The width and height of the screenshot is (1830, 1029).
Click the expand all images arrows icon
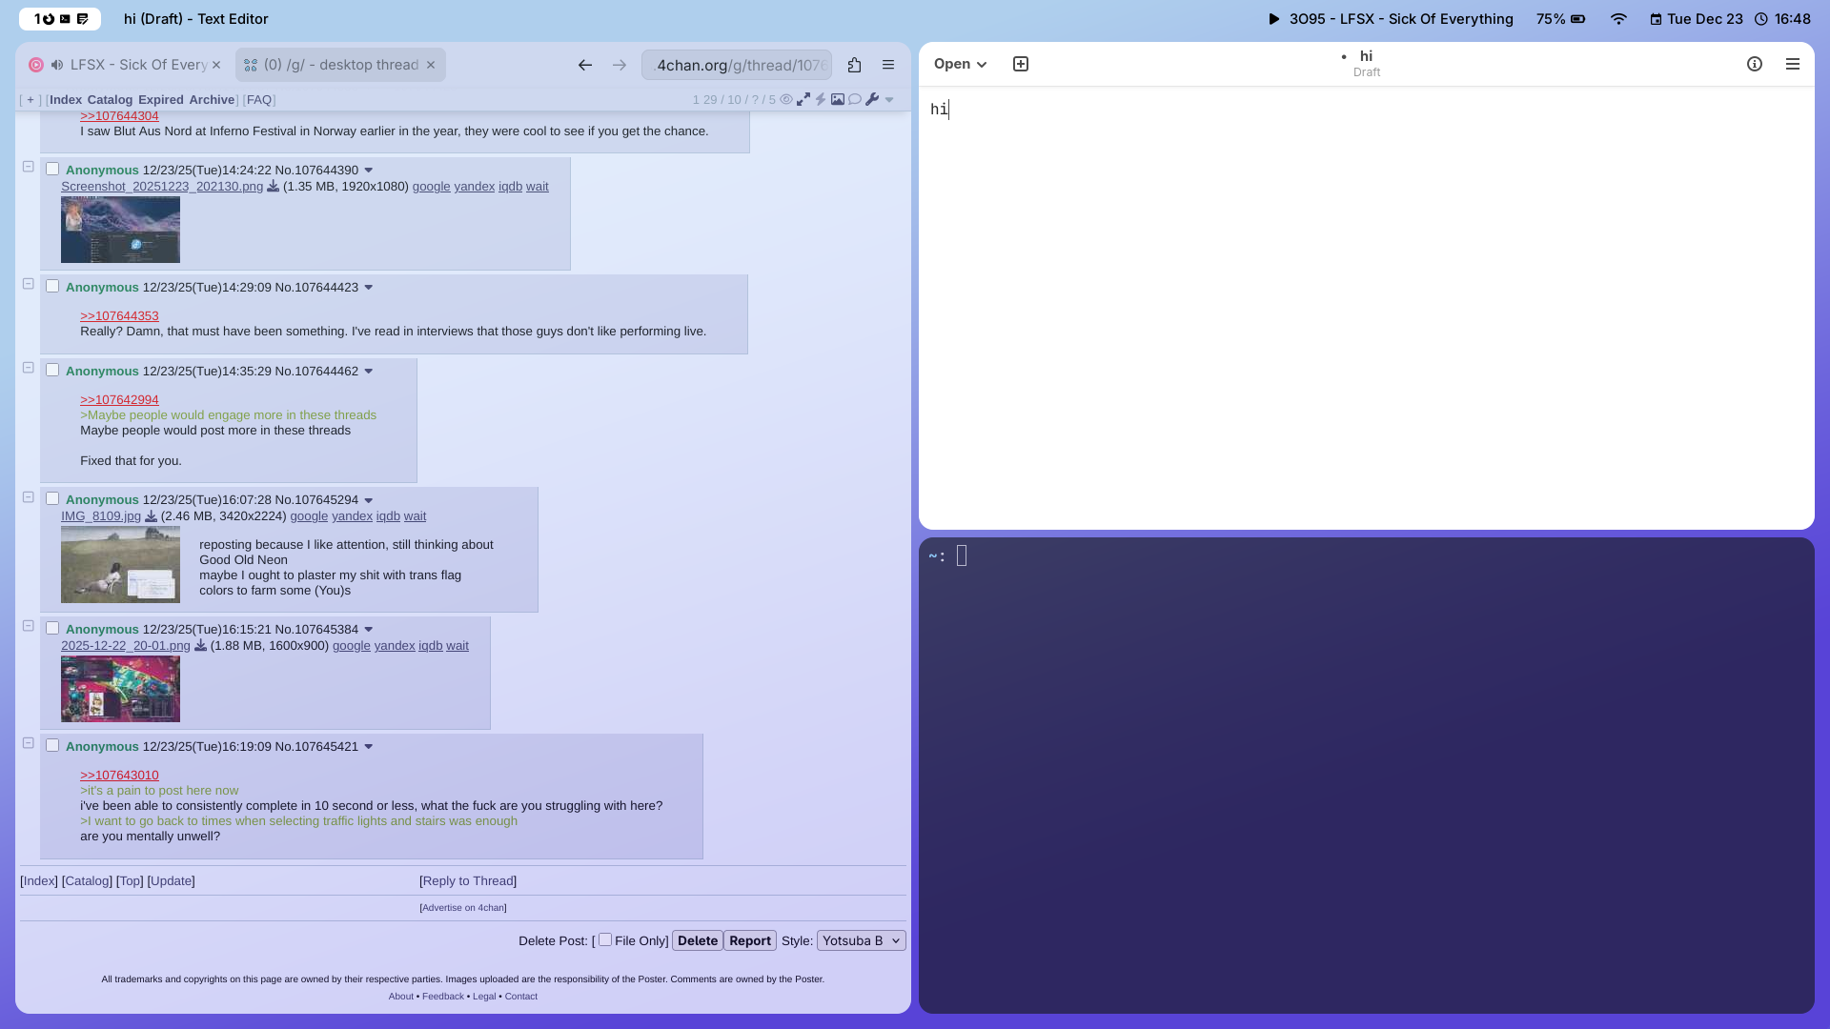point(803,99)
